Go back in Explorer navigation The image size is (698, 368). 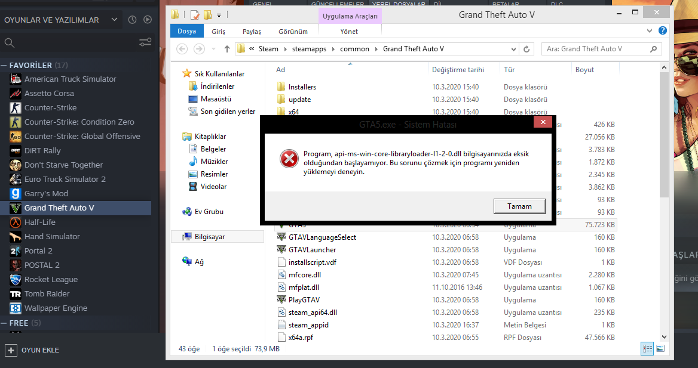tap(182, 49)
